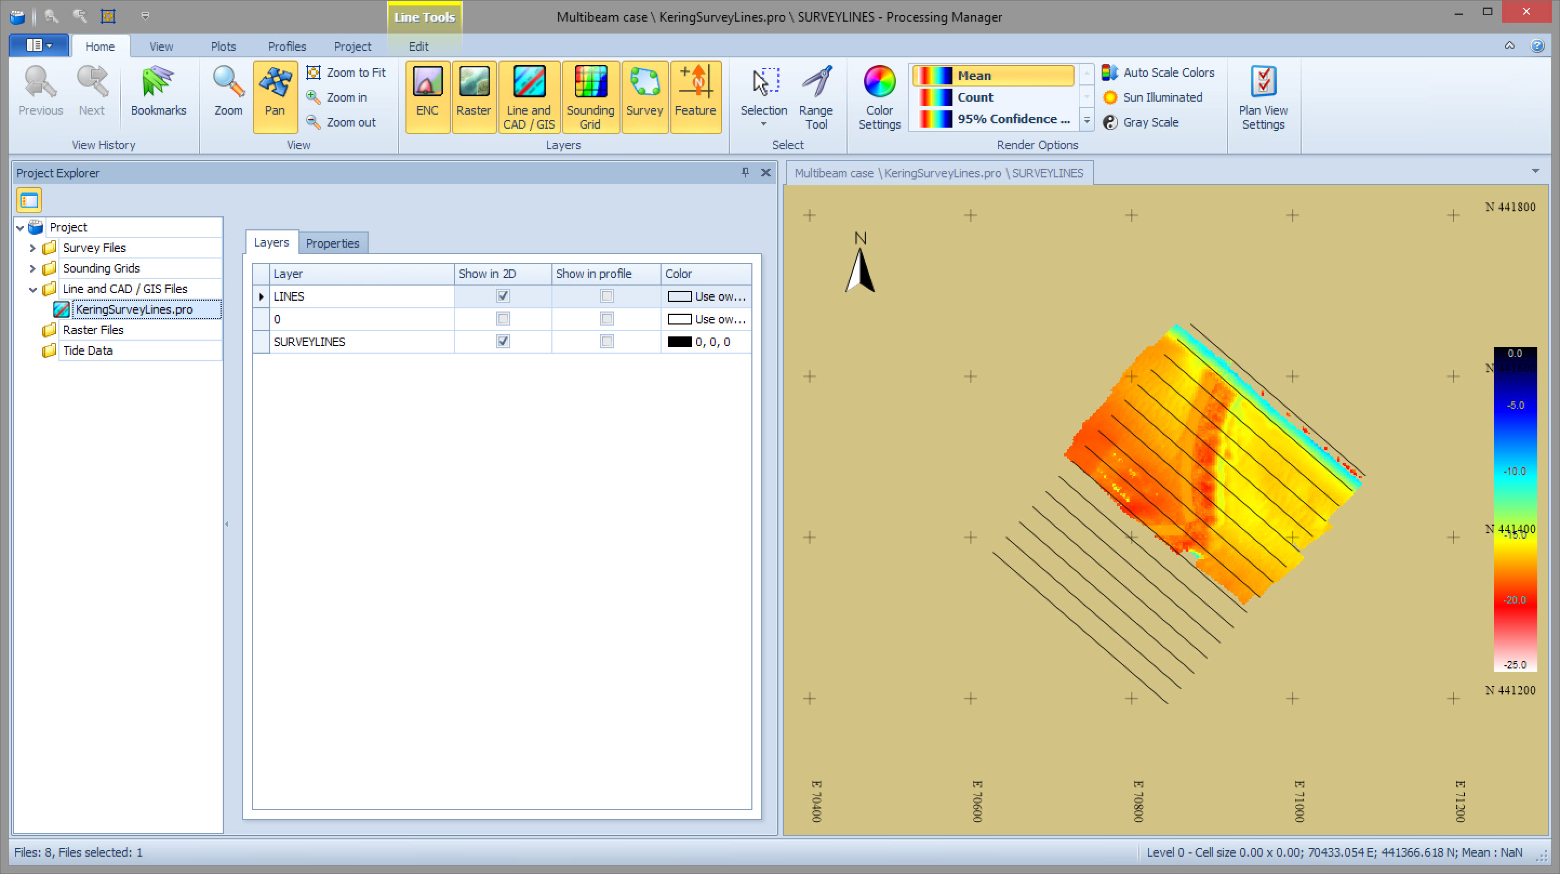
Task: Switch to the Properties tab
Action: click(332, 243)
